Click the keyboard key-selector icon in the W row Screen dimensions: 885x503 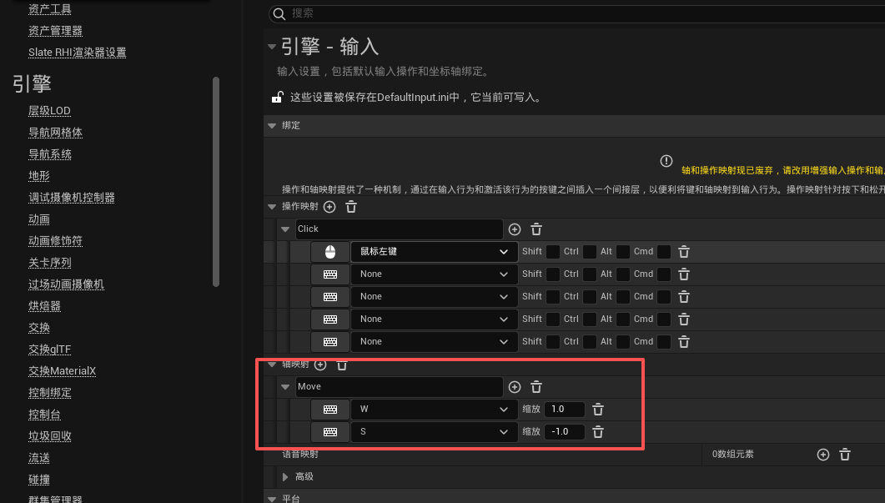(x=330, y=410)
